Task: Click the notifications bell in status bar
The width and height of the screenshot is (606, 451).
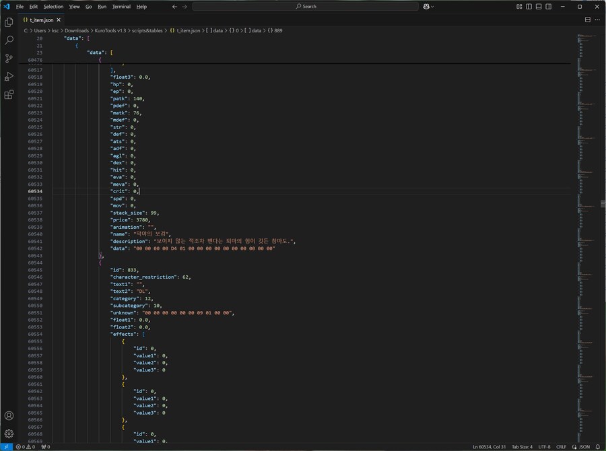Action: pyautogui.click(x=597, y=446)
